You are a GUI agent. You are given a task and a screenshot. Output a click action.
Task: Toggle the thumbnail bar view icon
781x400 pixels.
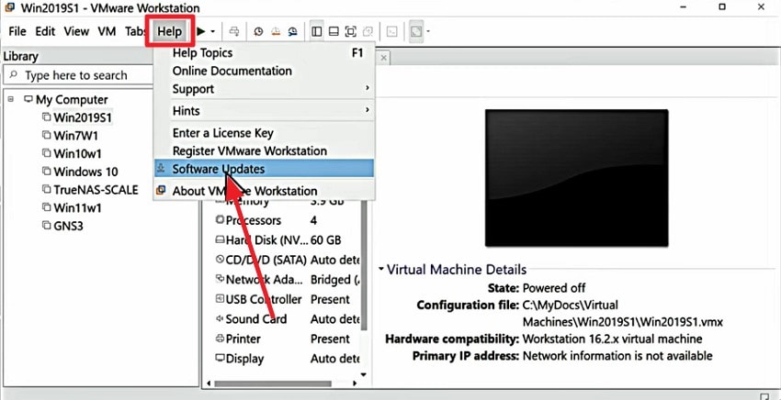point(334,31)
